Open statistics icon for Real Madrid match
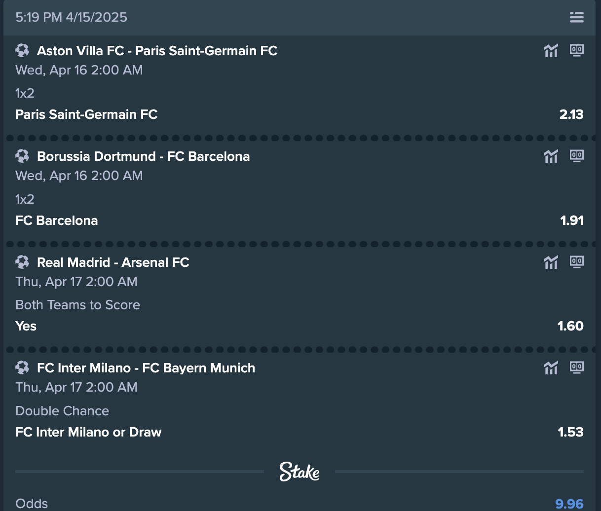This screenshot has width=601, height=511. coord(551,262)
